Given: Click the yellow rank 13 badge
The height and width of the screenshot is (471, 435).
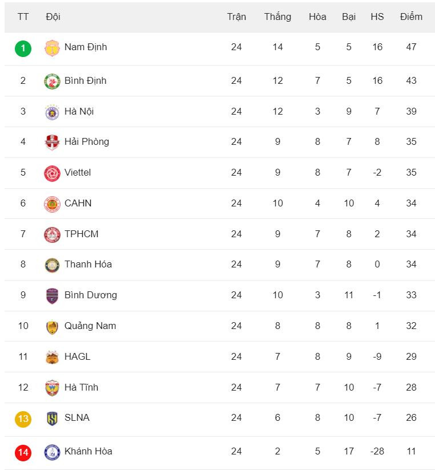Looking at the screenshot, I should 23,419.
